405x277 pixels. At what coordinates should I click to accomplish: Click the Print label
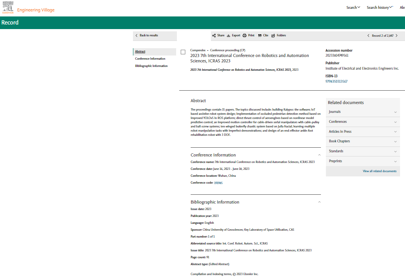(251, 36)
